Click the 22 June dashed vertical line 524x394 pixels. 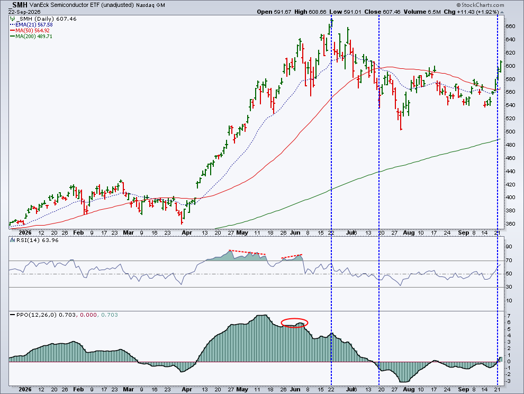click(x=331, y=201)
